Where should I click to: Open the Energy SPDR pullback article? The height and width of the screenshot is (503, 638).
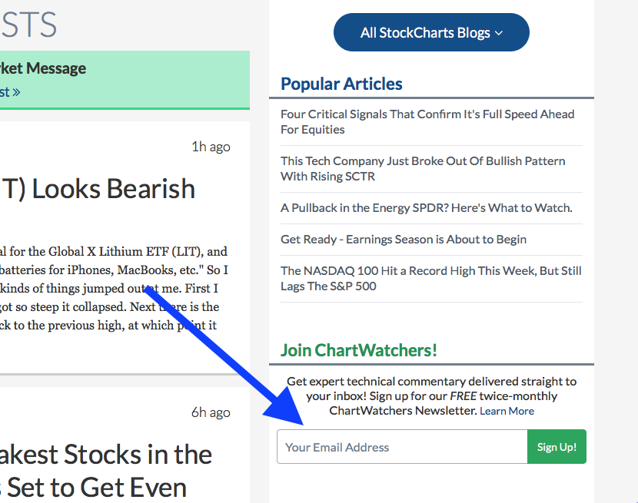(x=427, y=208)
